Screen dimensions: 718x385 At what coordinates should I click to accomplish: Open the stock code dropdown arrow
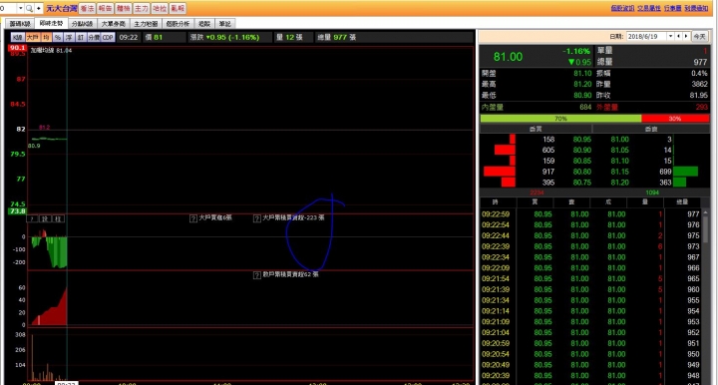coord(20,8)
